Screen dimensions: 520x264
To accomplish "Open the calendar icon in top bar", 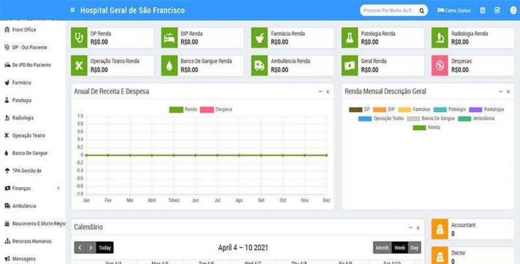I will (483, 11).
